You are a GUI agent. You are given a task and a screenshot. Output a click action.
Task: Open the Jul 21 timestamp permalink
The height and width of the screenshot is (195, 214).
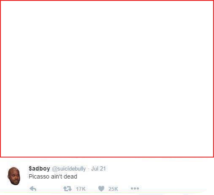(98, 168)
